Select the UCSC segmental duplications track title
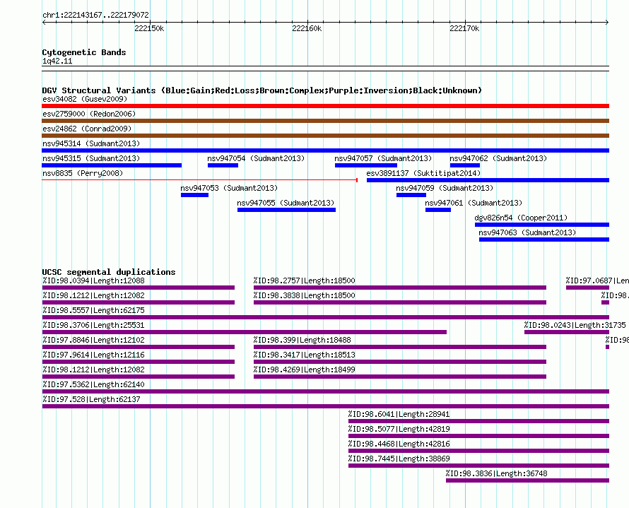This screenshot has width=629, height=508. tap(109, 272)
